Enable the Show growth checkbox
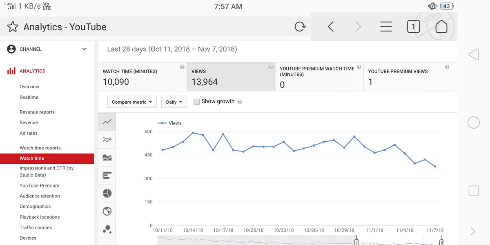 196,102
